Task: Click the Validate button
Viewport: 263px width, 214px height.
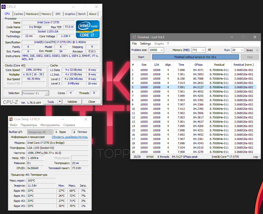Action: coord(72,102)
